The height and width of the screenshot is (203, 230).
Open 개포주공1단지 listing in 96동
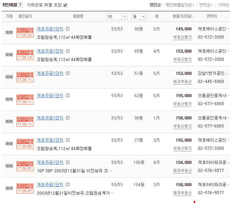50,118
